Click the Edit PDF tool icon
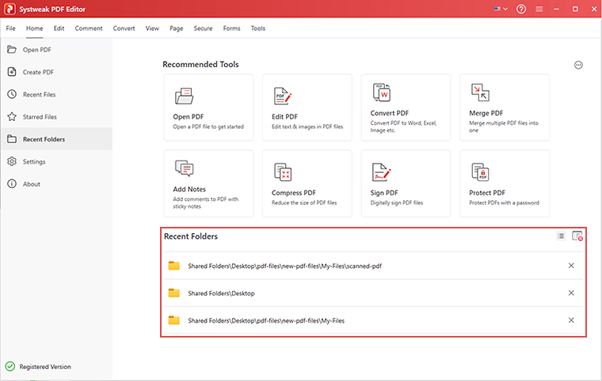 pyautogui.click(x=283, y=96)
